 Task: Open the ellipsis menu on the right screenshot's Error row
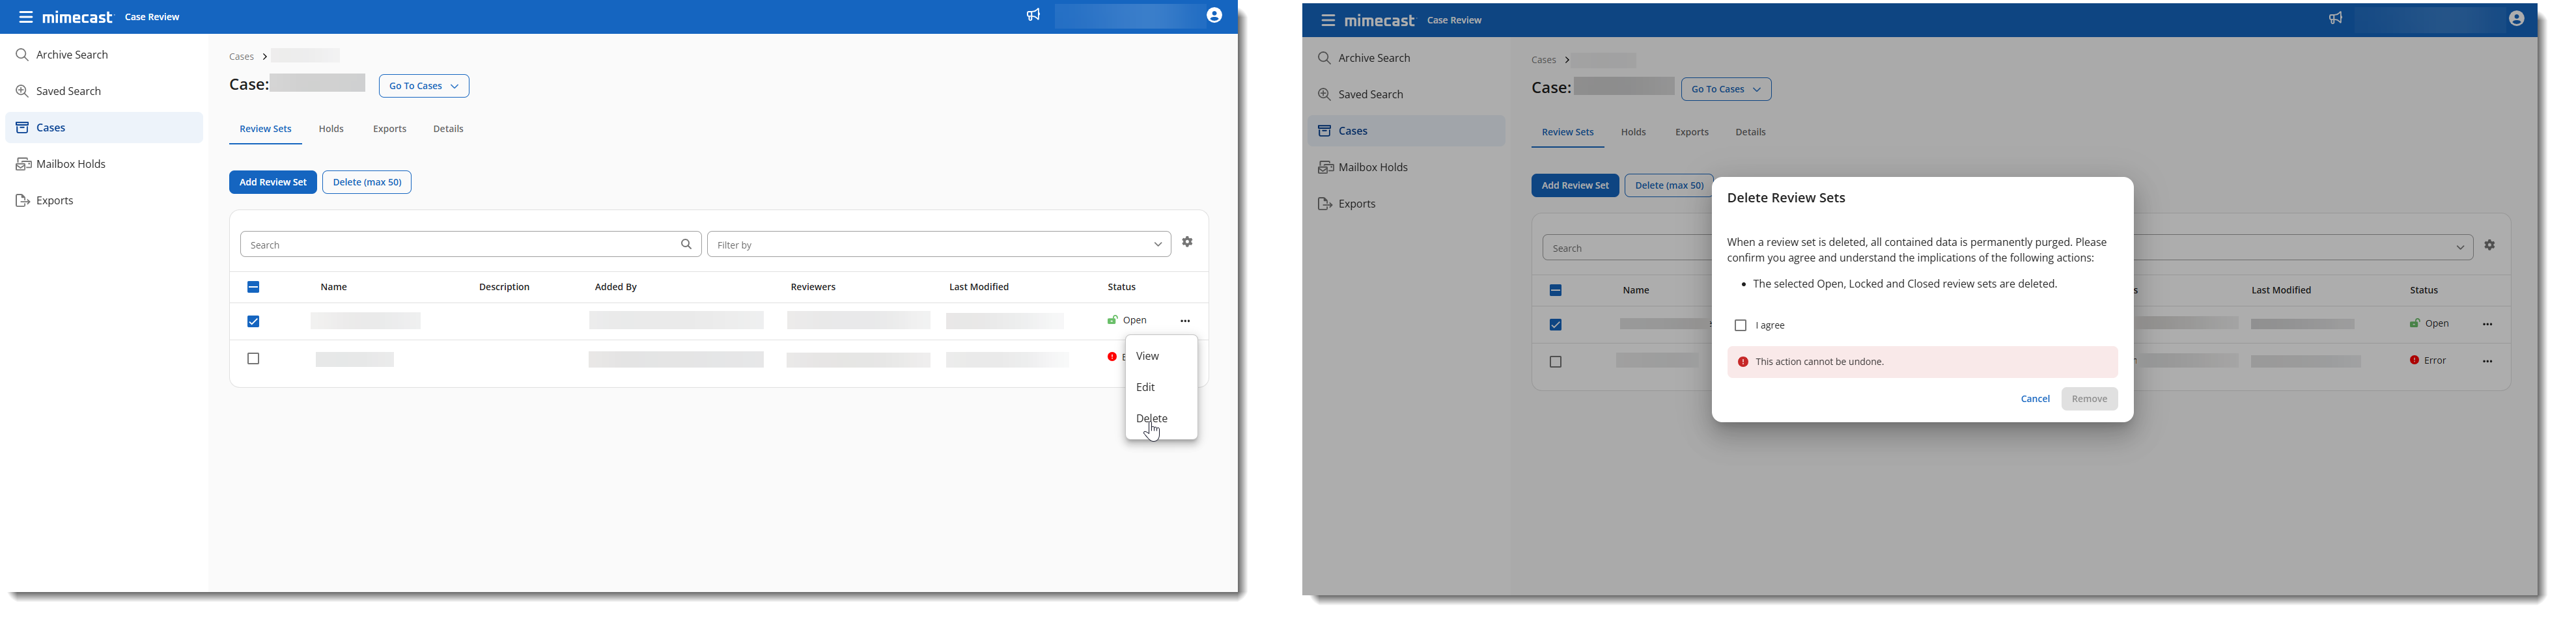click(2487, 362)
